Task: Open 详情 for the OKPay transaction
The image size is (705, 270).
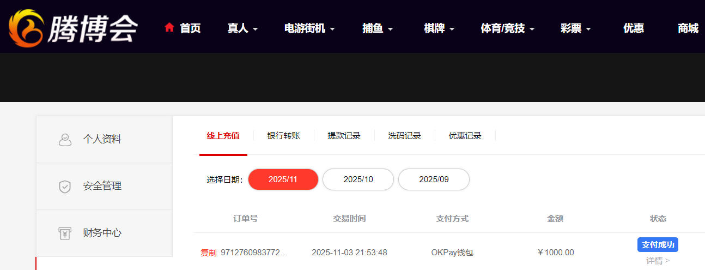Action: pos(658,261)
